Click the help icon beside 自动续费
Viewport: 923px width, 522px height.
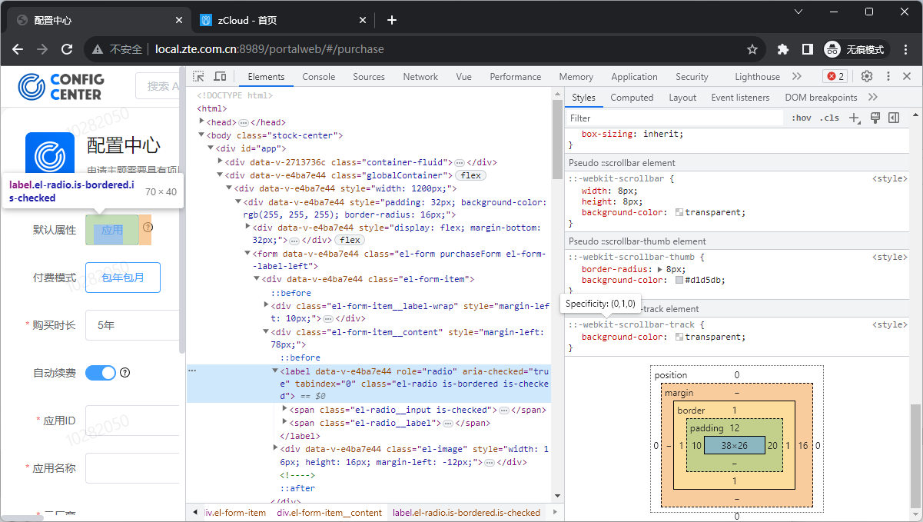(125, 373)
